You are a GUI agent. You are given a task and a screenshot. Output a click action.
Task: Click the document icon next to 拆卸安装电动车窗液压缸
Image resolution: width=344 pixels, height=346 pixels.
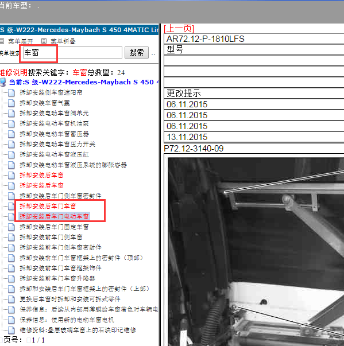[x=11, y=155]
